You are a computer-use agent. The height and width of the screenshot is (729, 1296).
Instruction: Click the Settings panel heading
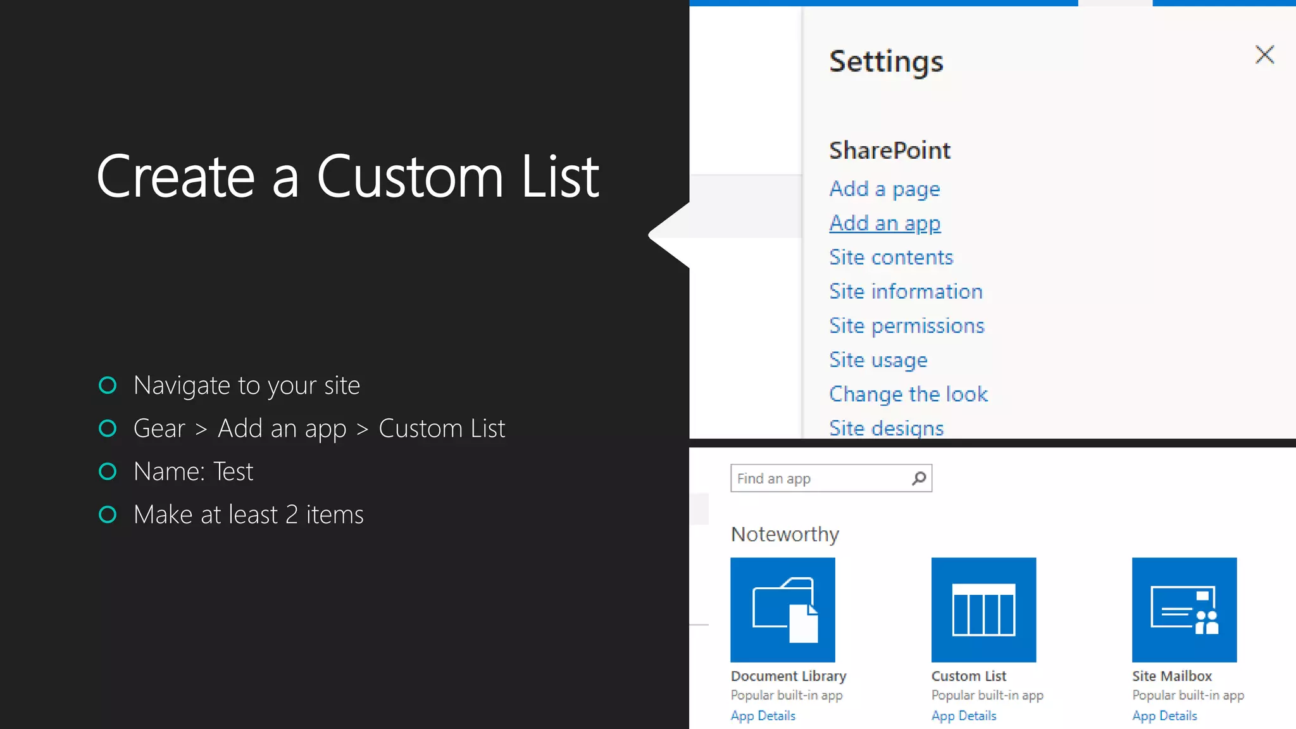click(886, 62)
